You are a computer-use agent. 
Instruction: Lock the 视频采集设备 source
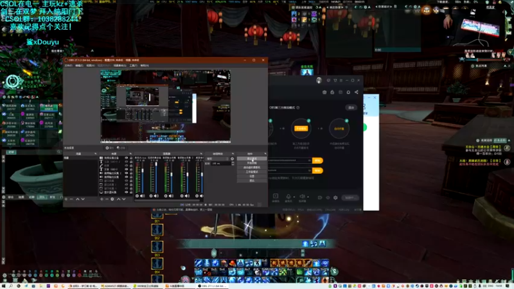131,158
